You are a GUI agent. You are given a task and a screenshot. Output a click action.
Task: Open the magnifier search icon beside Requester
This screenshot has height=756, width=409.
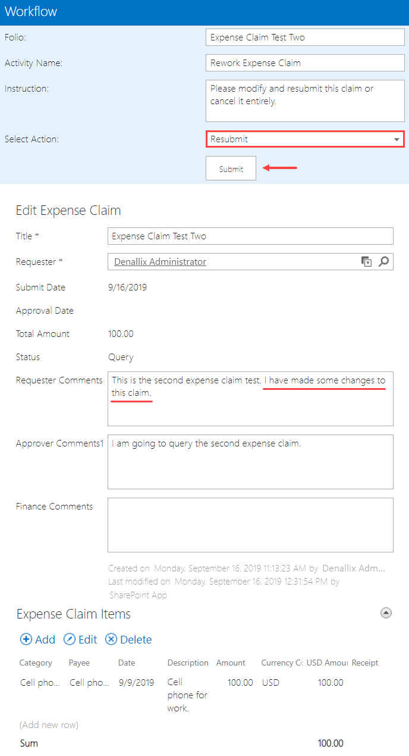(x=383, y=261)
